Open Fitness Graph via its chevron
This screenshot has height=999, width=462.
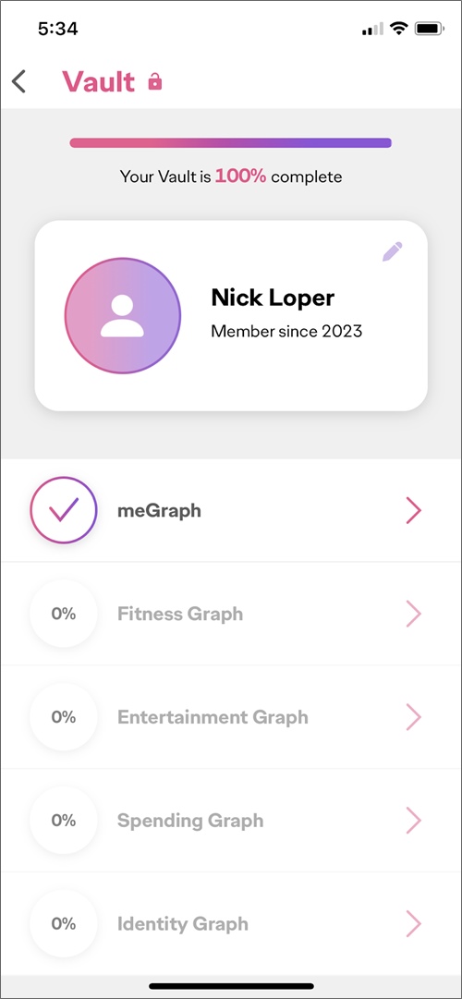(414, 615)
